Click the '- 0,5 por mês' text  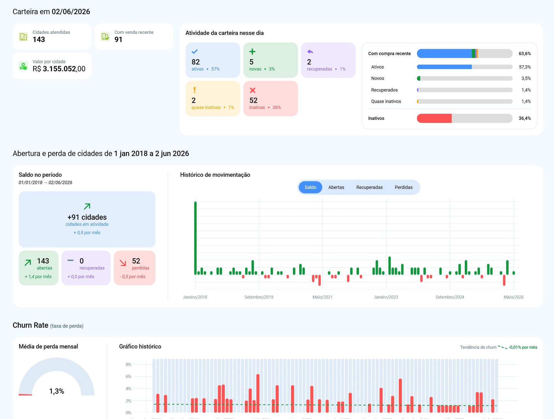pyautogui.click(x=133, y=277)
